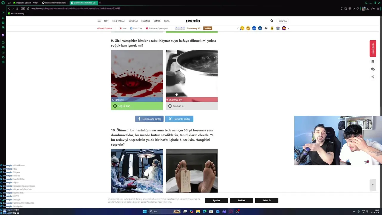This screenshot has width=382, height=215.
Task: Open File Explorer from the taskbar
Action: [x=198, y=211]
